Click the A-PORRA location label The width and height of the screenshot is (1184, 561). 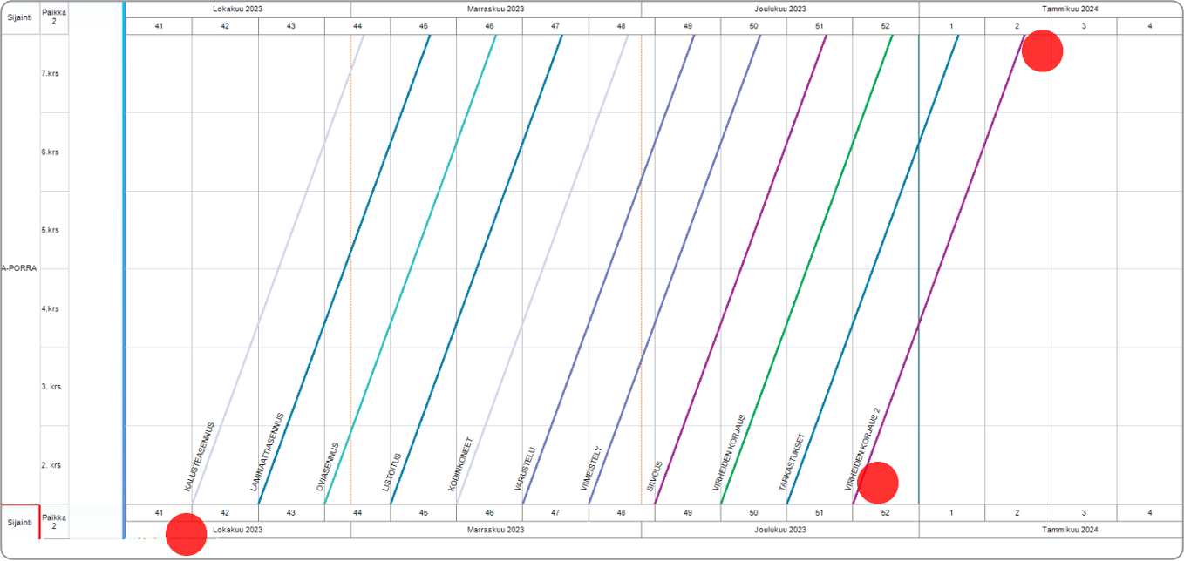tap(18, 268)
